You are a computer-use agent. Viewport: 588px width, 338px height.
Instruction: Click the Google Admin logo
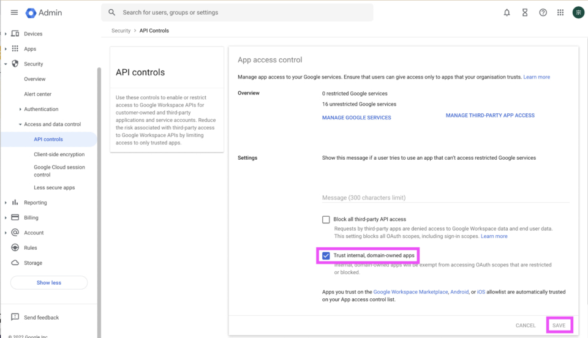tap(43, 13)
